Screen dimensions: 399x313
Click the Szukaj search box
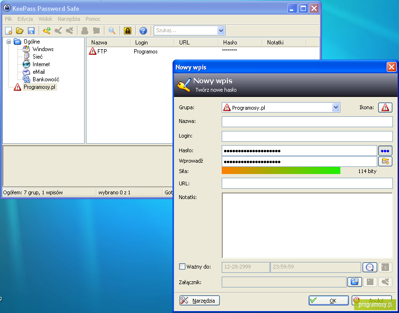point(186,31)
